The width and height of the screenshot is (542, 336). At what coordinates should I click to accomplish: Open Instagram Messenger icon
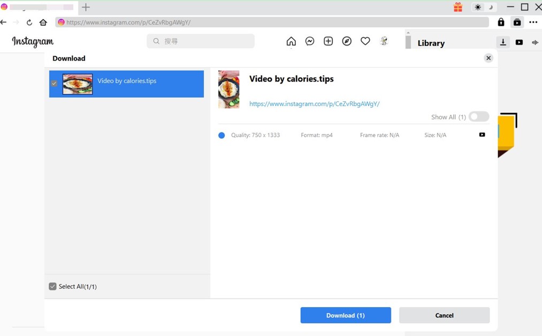[x=310, y=41]
